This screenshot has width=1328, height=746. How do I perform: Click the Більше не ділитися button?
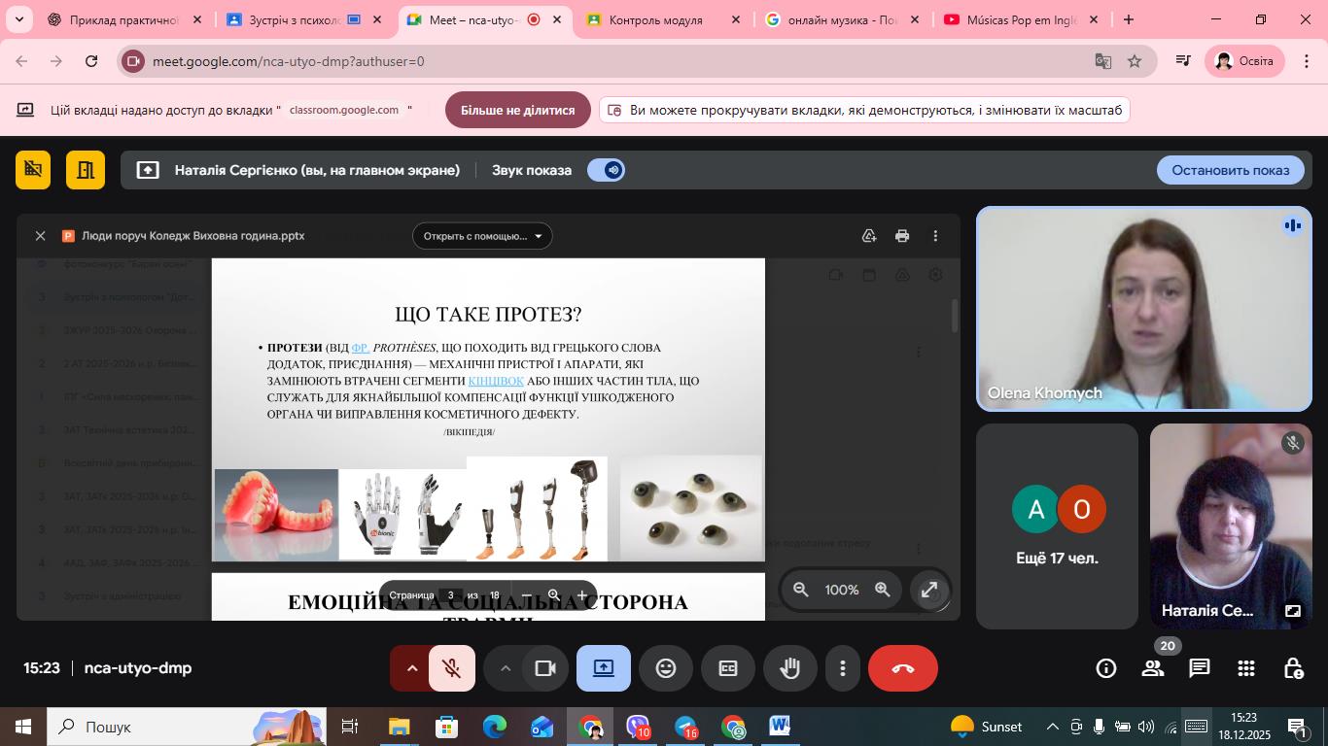click(517, 110)
